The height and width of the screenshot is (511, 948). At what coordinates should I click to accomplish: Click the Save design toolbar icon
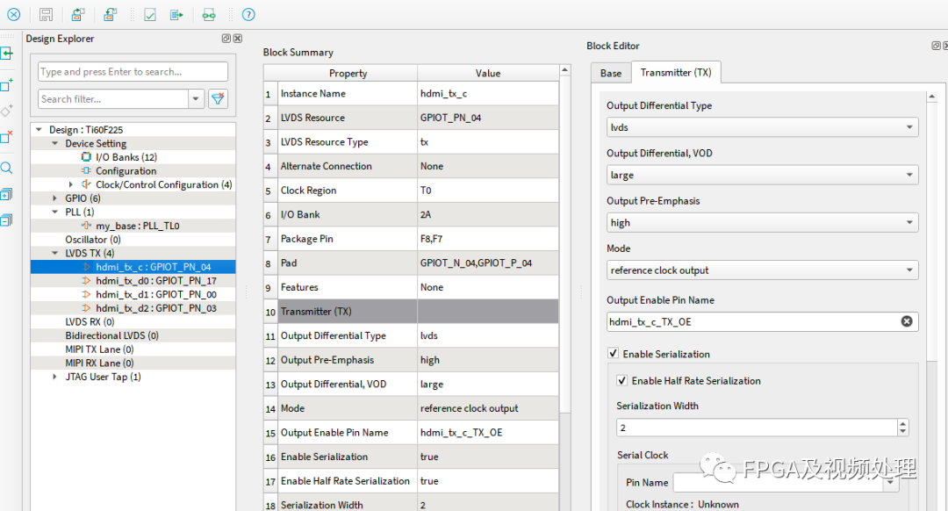point(46,15)
